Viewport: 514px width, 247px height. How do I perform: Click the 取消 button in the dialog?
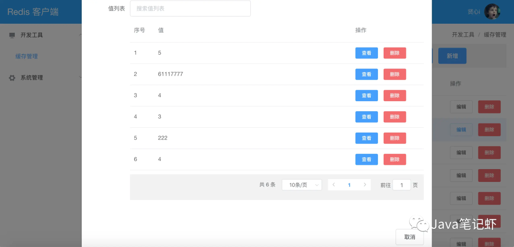coord(410,237)
